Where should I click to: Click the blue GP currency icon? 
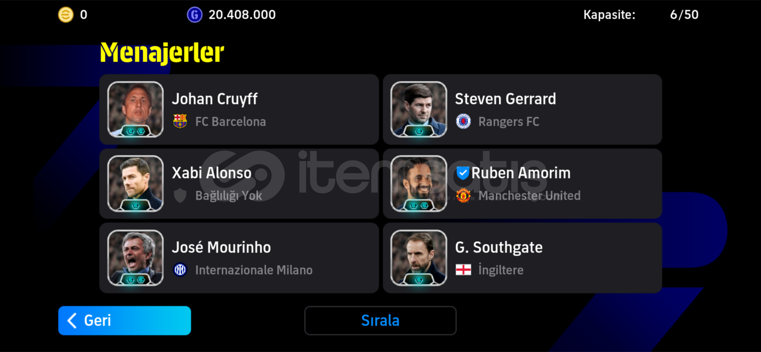194,15
